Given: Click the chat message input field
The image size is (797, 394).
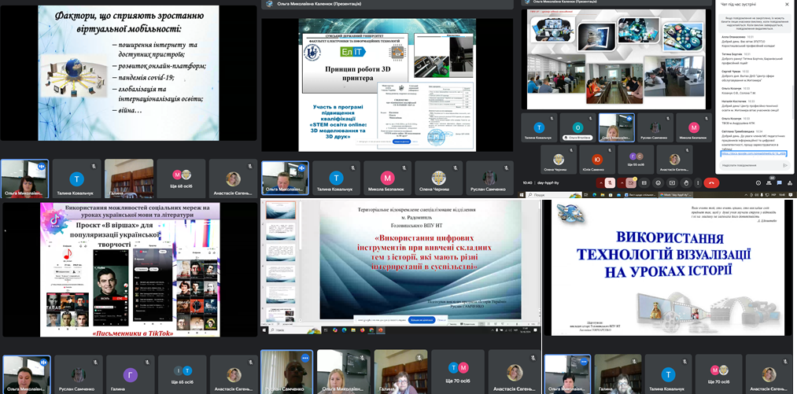Looking at the screenshot, I should tap(747, 165).
